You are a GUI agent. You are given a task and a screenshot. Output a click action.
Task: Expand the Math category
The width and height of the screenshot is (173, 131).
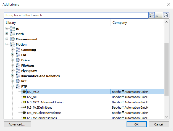tap(7, 34)
